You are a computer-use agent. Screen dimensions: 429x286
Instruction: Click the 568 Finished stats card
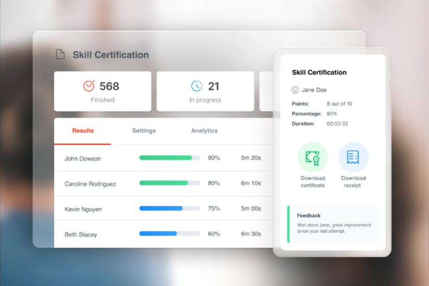pyautogui.click(x=102, y=91)
